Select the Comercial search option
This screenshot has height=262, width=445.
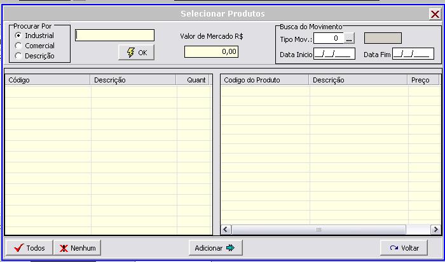tap(18, 46)
